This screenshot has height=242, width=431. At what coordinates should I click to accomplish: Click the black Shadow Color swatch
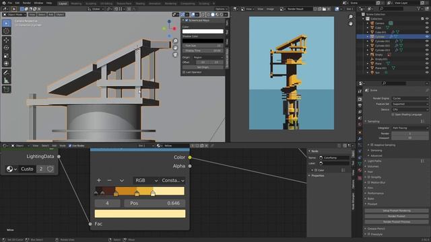tap(203, 41)
